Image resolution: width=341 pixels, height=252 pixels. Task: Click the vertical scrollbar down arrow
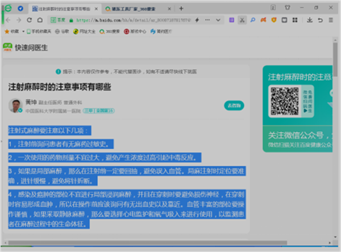tap(335, 237)
